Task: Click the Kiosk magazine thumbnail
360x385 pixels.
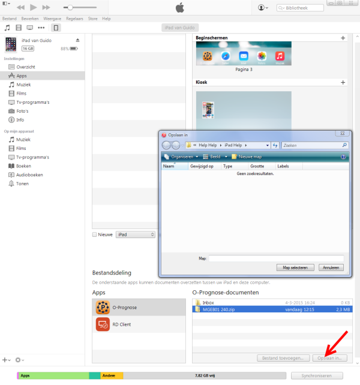Action: [x=208, y=110]
